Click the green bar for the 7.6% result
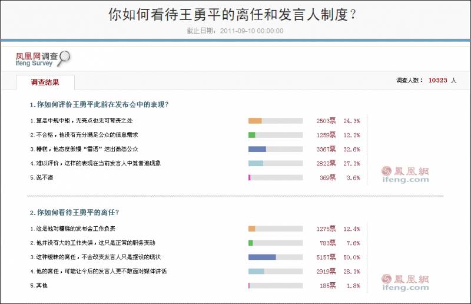This screenshot has width=471, height=304. tap(251, 243)
